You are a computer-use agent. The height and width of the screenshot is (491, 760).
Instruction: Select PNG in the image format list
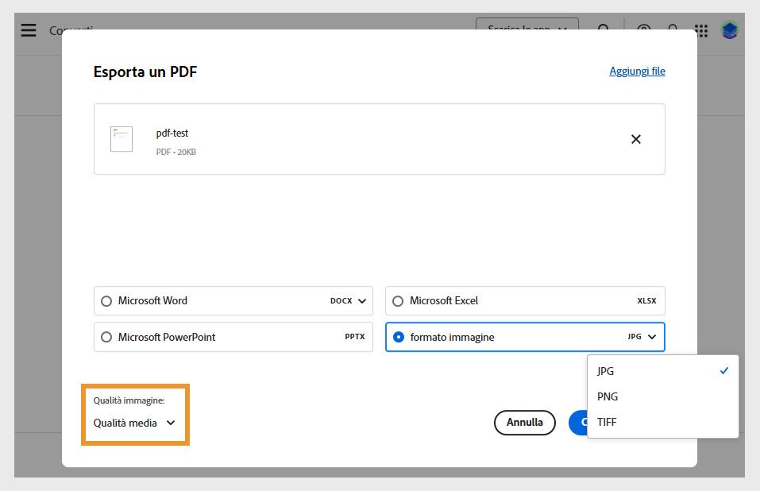(608, 396)
